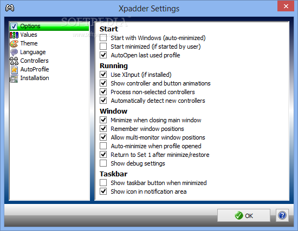Enable Start minimized (if started by user)
This screenshot has width=298, height=231.
(103, 47)
